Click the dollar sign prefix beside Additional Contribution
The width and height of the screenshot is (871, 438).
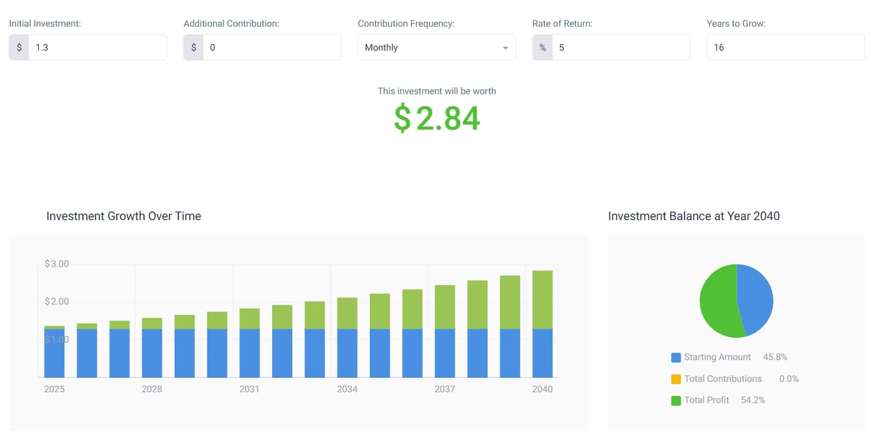pyautogui.click(x=194, y=47)
